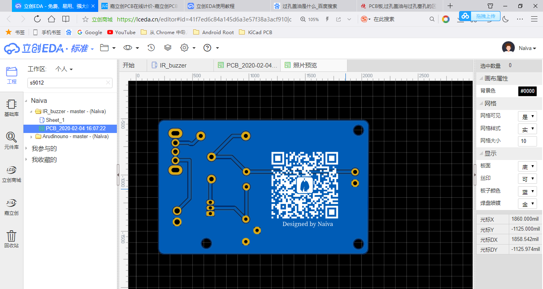Toggle 丝印 silkscreen display setting
543x289 pixels.
click(x=527, y=178)
